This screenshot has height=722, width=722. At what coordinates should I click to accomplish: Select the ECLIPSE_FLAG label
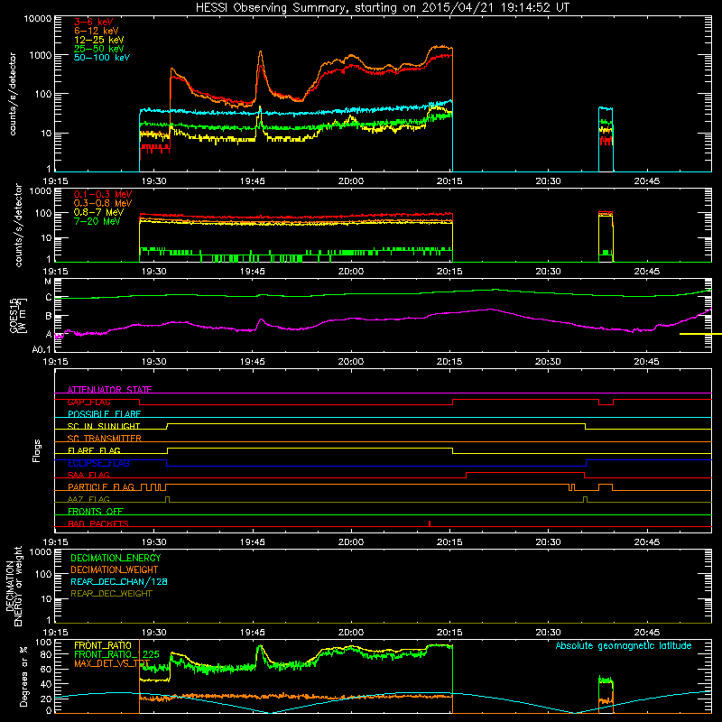point(98,463)
